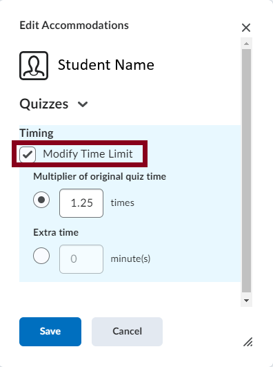This screenshot has width=273, height=367.
Task: Click the scrollbar down arrow
Action: (246, 301)
